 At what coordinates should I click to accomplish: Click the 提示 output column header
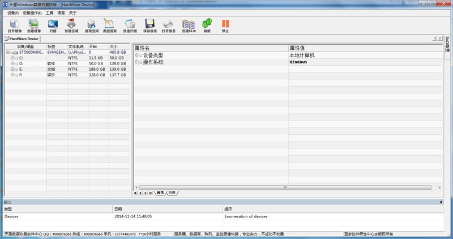(334, 209)
